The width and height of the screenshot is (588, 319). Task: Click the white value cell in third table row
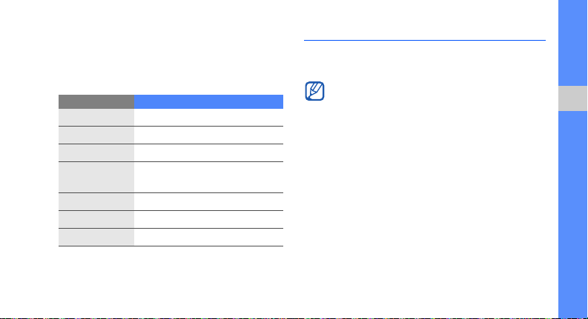pyautogui.click(x=208, y=152)
